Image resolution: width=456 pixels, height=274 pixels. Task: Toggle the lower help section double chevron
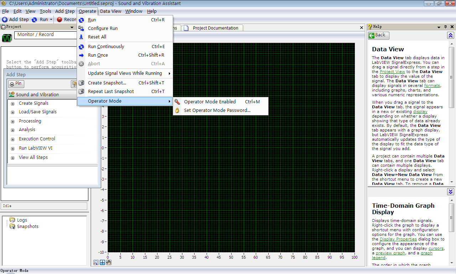[451, 192]
